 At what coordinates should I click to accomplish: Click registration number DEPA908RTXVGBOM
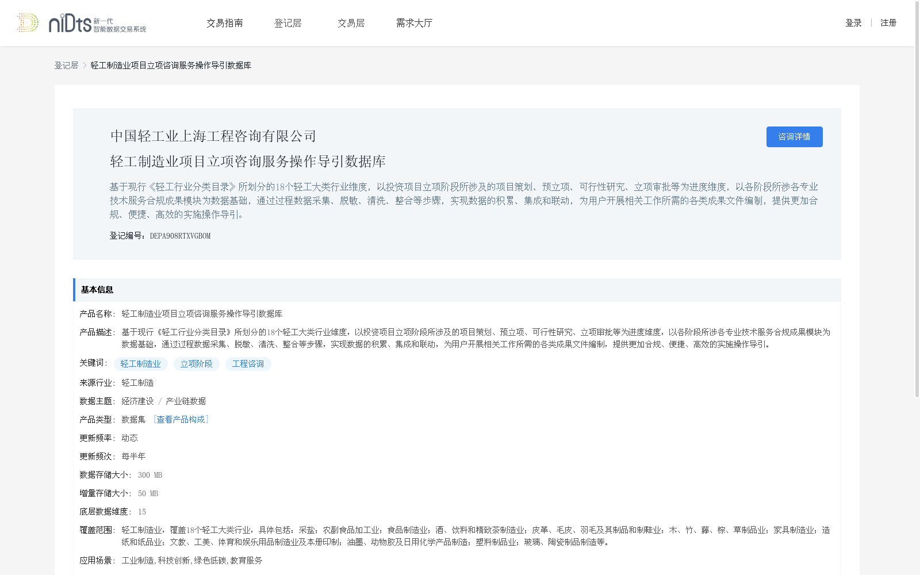coord(180,236)
